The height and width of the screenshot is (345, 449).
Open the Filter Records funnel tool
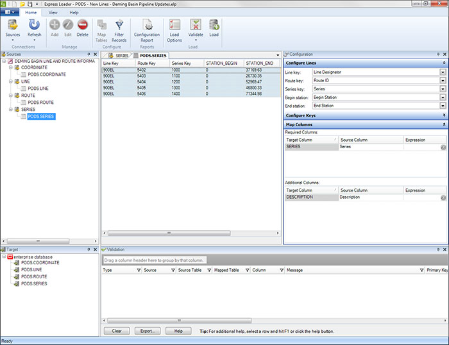coord(119,31)
